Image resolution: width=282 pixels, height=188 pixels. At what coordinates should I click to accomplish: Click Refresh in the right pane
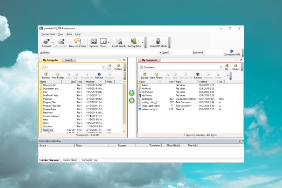coord(198,76)
